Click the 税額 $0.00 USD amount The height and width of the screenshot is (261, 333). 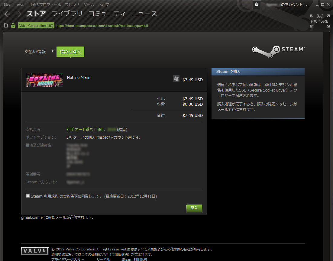(192, 104)
